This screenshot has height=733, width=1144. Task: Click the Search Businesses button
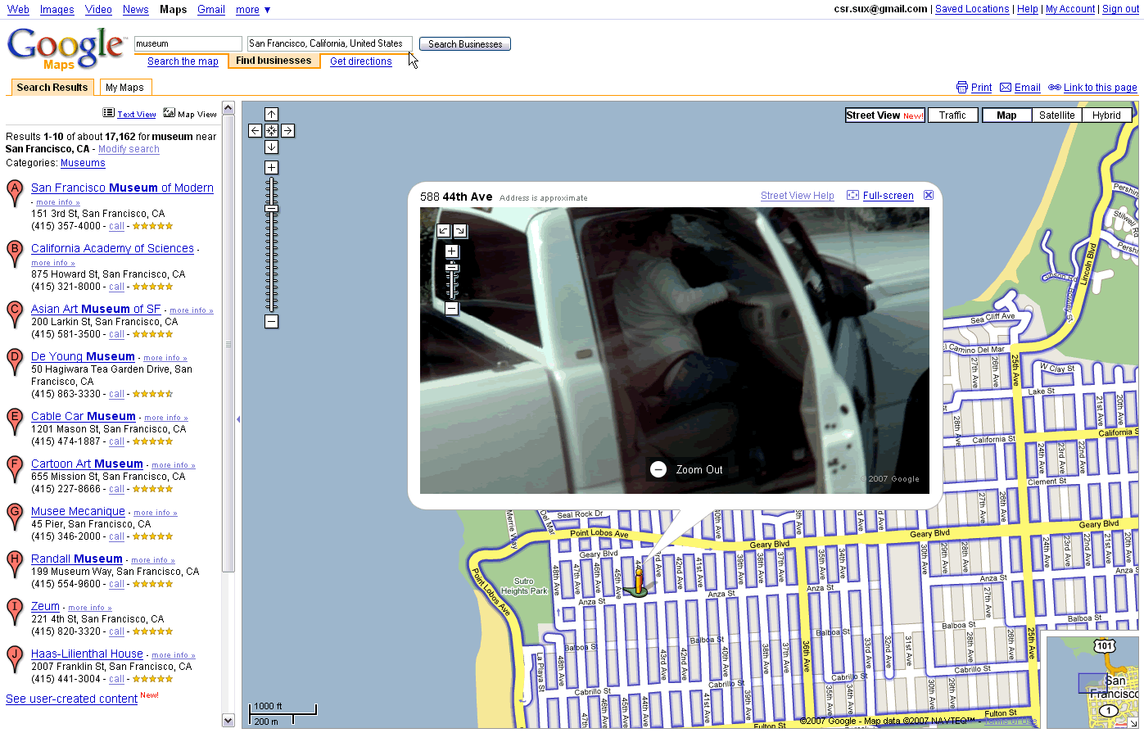(465, 44)
